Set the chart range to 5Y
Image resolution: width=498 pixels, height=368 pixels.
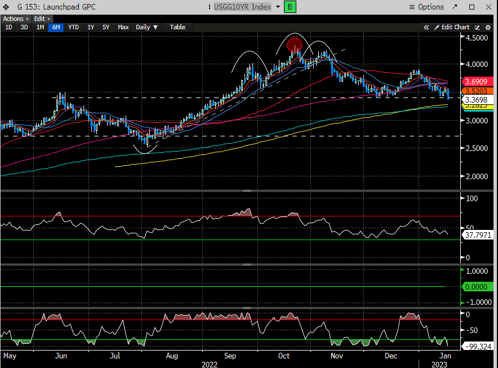click(106, 27)
